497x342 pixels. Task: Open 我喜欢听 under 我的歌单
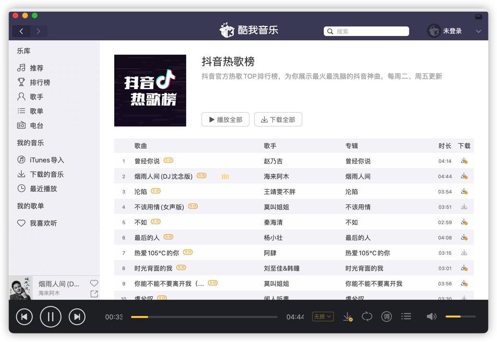pos(41,223)
